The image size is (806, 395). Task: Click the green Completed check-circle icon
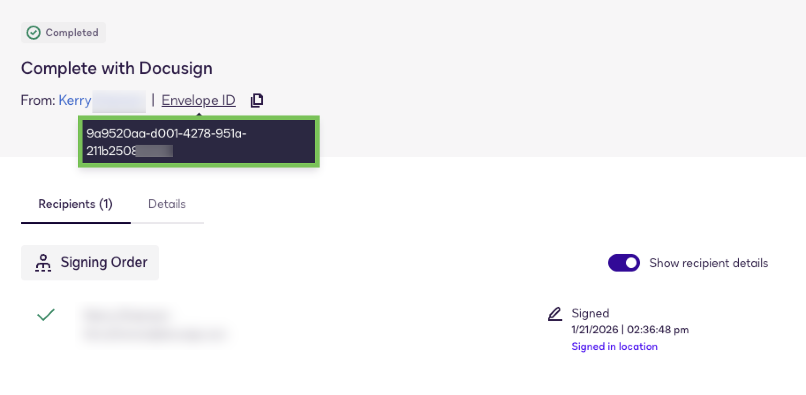pyautogui.click(x=34, y=33)
